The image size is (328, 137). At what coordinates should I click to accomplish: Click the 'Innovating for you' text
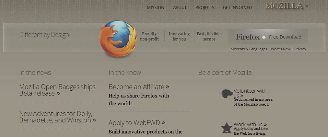point(179,36)
